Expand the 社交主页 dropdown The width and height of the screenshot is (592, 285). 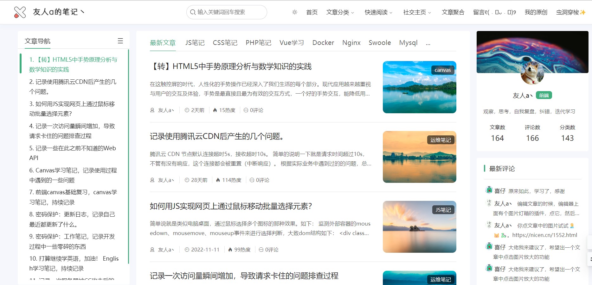coord(415,12)
